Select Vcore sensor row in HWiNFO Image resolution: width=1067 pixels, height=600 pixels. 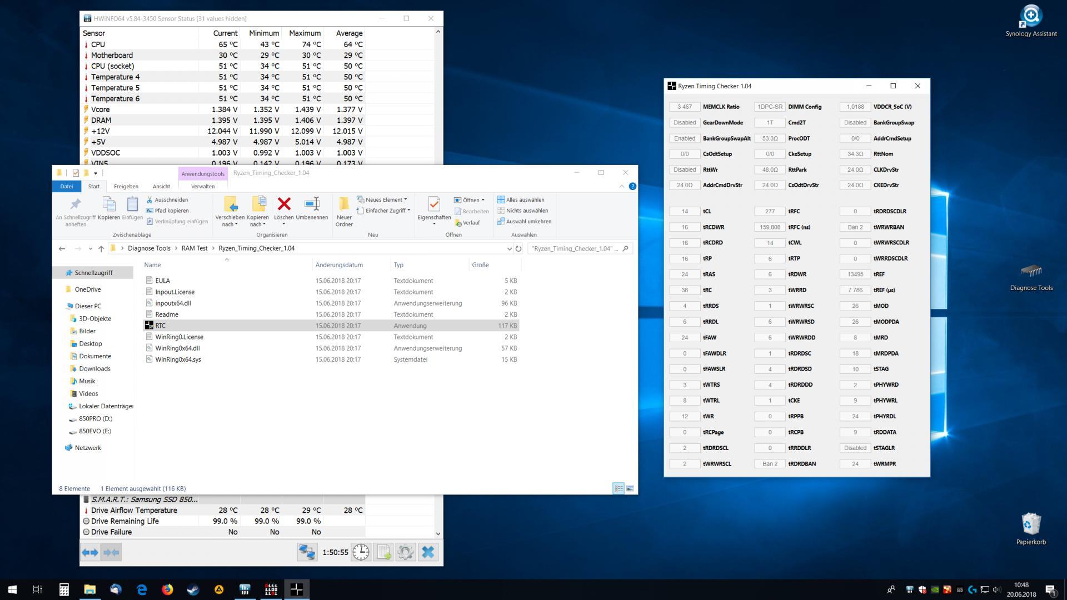pyautogui.click(x=223, y=109)
